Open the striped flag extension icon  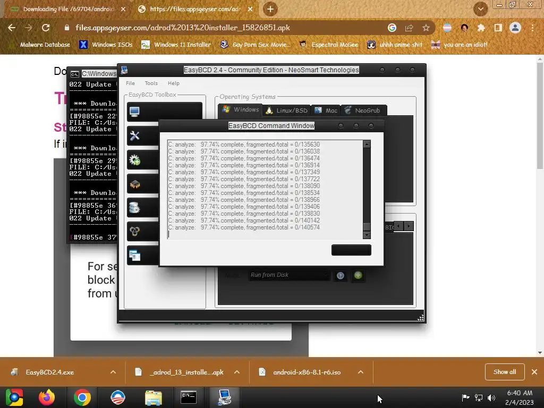447,28
